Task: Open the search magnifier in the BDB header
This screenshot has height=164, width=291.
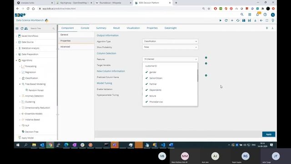Action: (x=242, y=15)
